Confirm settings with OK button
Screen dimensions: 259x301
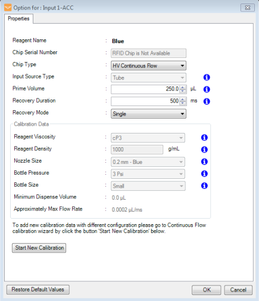pyautogui.click(x=207, y=290)
